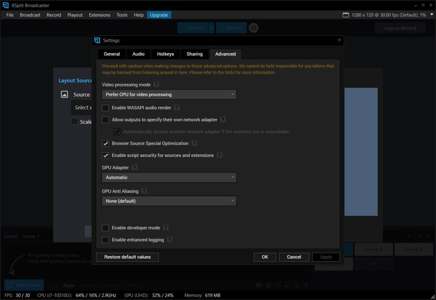The width and height of the screenshot is (436, 300).
Task: Click the Paste button in sources toolbar
Action: point(69,285)
